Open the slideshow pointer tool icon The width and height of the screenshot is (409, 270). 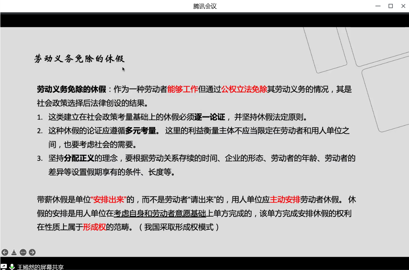pyautogui.click(x=14, y=253)
